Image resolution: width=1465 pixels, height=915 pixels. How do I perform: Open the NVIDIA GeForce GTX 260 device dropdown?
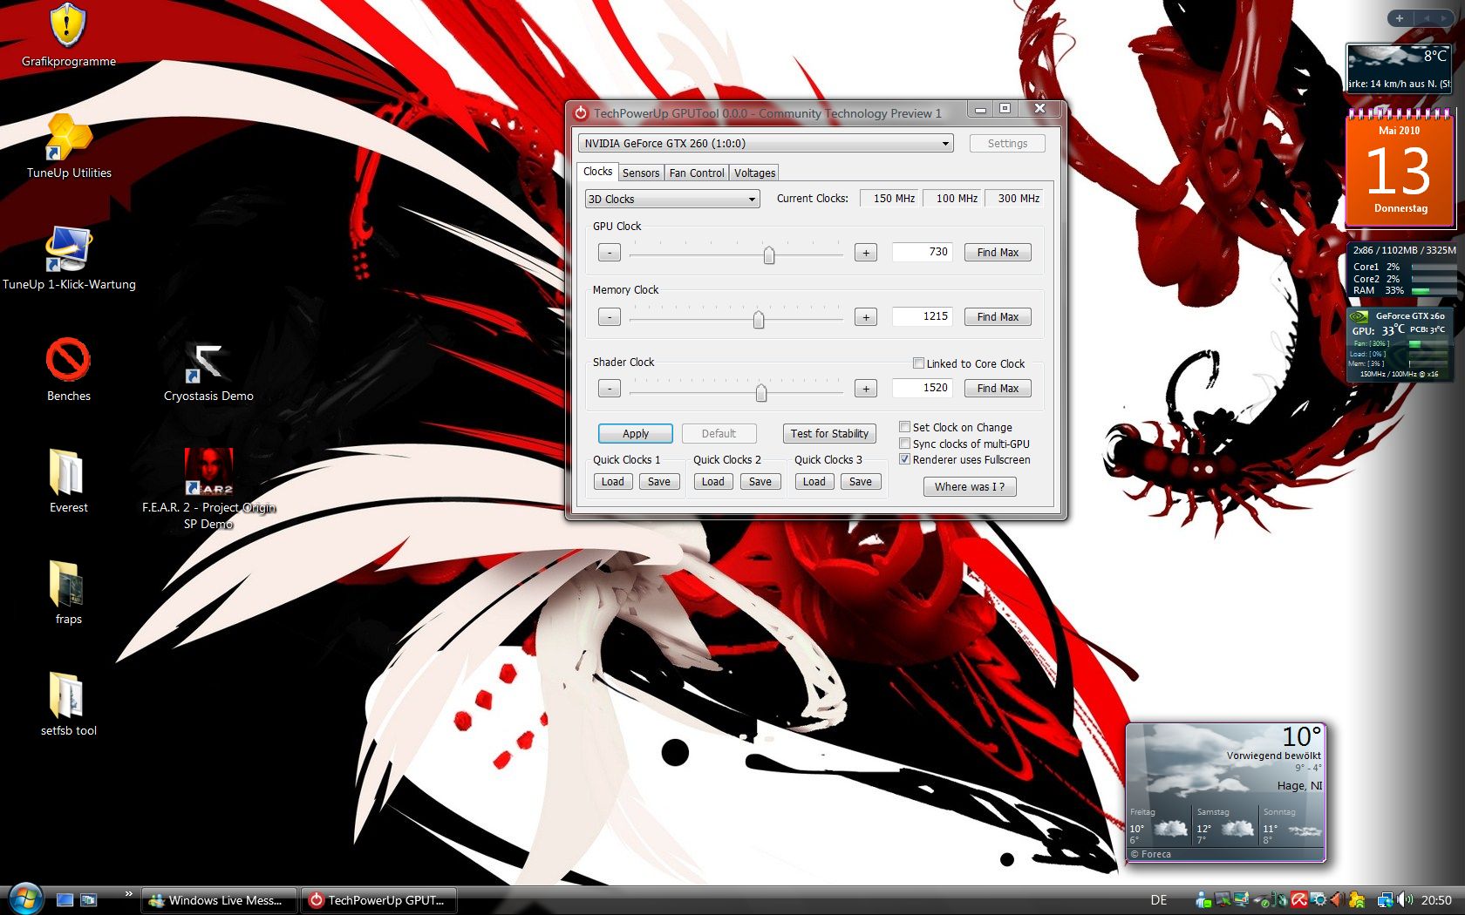766,144
